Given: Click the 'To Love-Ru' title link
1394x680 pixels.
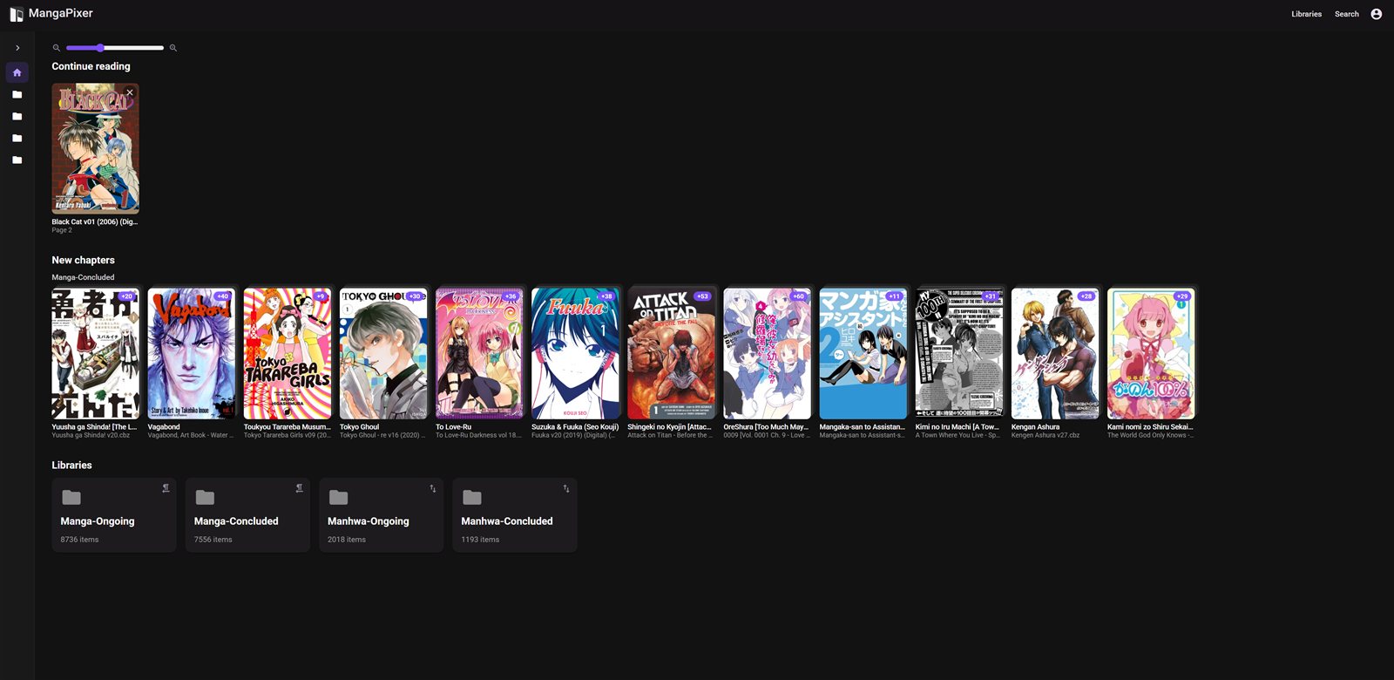Looking at the screenshot, I should click(453, 427).
